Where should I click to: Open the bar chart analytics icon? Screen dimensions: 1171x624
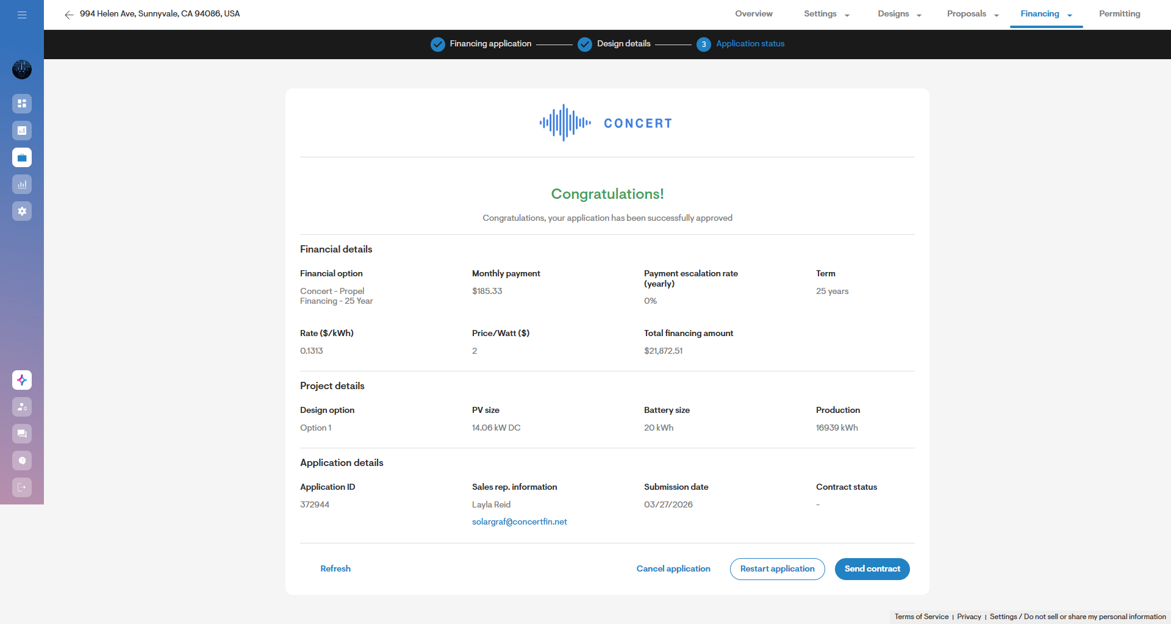[22, 184]
